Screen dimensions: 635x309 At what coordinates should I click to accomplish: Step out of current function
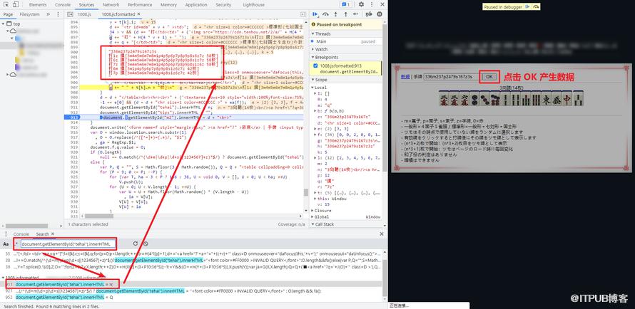(345, 14)
